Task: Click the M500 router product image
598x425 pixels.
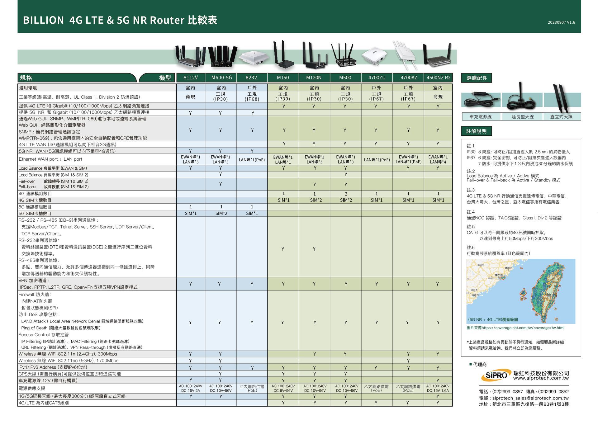Action: (343, 55)
